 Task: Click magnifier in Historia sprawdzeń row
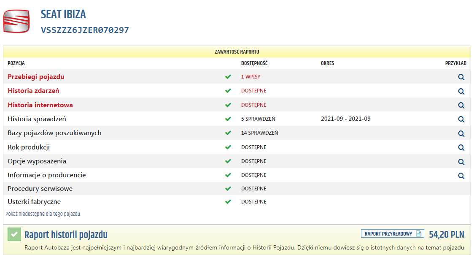(461, 119)
